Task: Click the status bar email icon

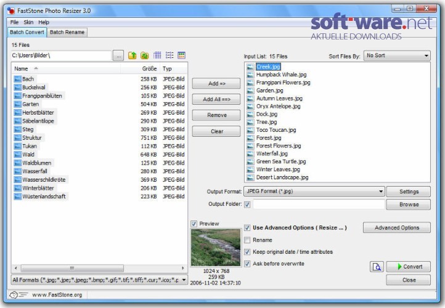Action: (x=18, y=295)
